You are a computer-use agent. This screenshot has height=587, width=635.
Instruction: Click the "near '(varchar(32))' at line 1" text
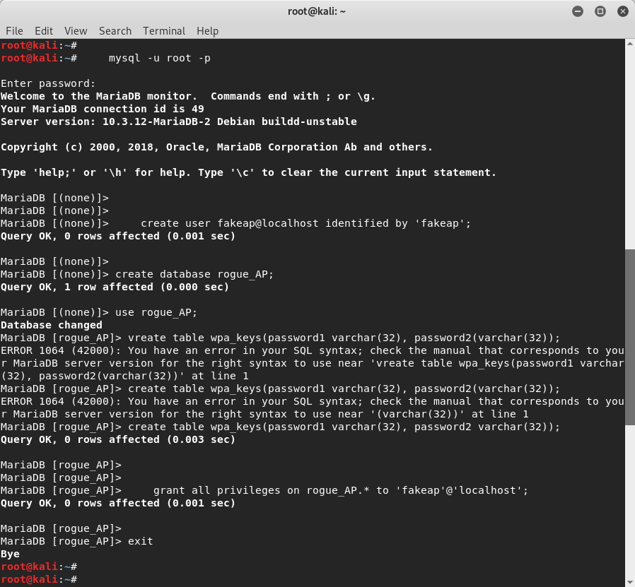click(x=436, y=414)
